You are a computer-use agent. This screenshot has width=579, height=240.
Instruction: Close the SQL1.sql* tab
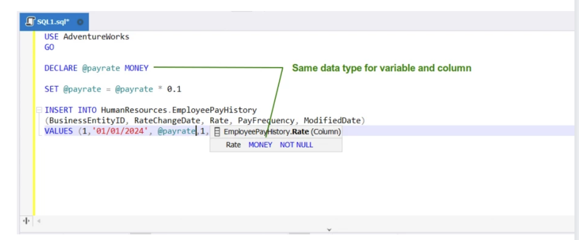[x=80, y=22]
